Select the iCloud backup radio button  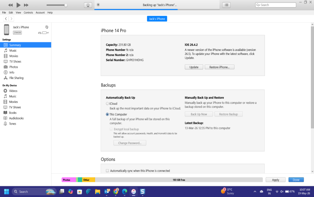tap(107, 104)
